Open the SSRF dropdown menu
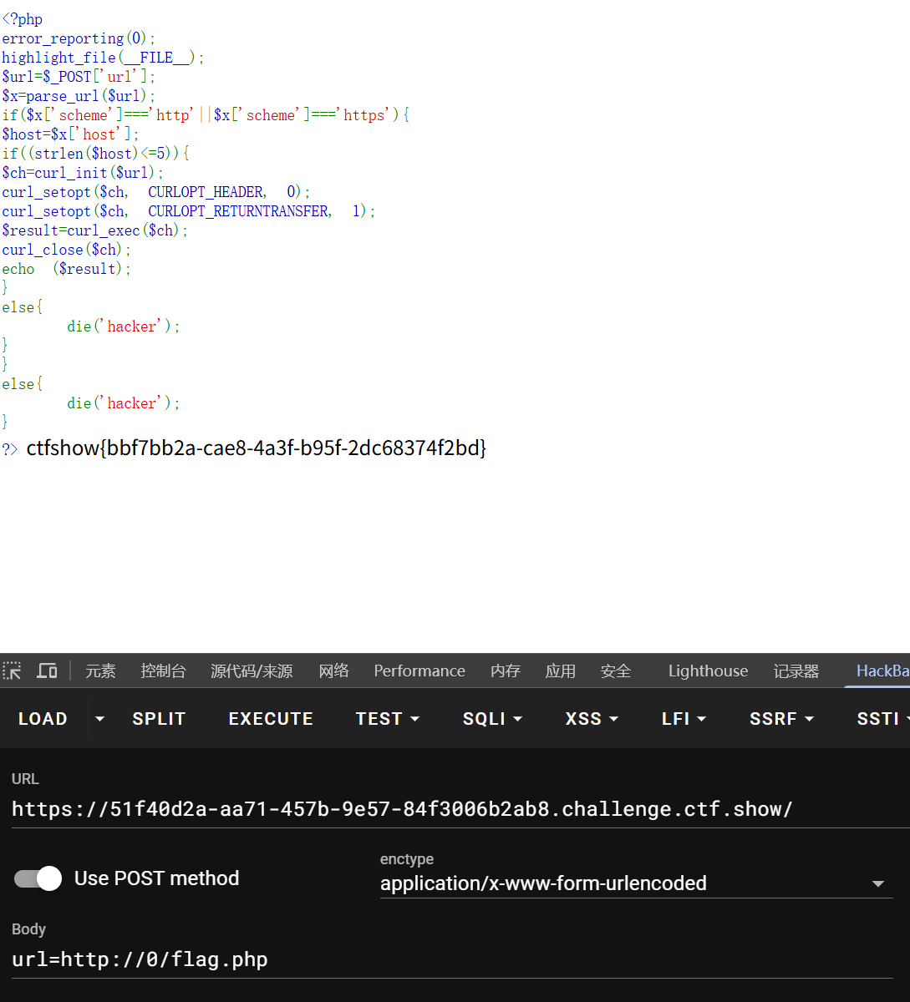Screen dimensions: 910x1002 point(781,719)
